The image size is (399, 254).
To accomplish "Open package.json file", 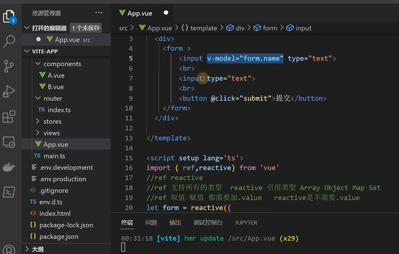I will (59, 236).
